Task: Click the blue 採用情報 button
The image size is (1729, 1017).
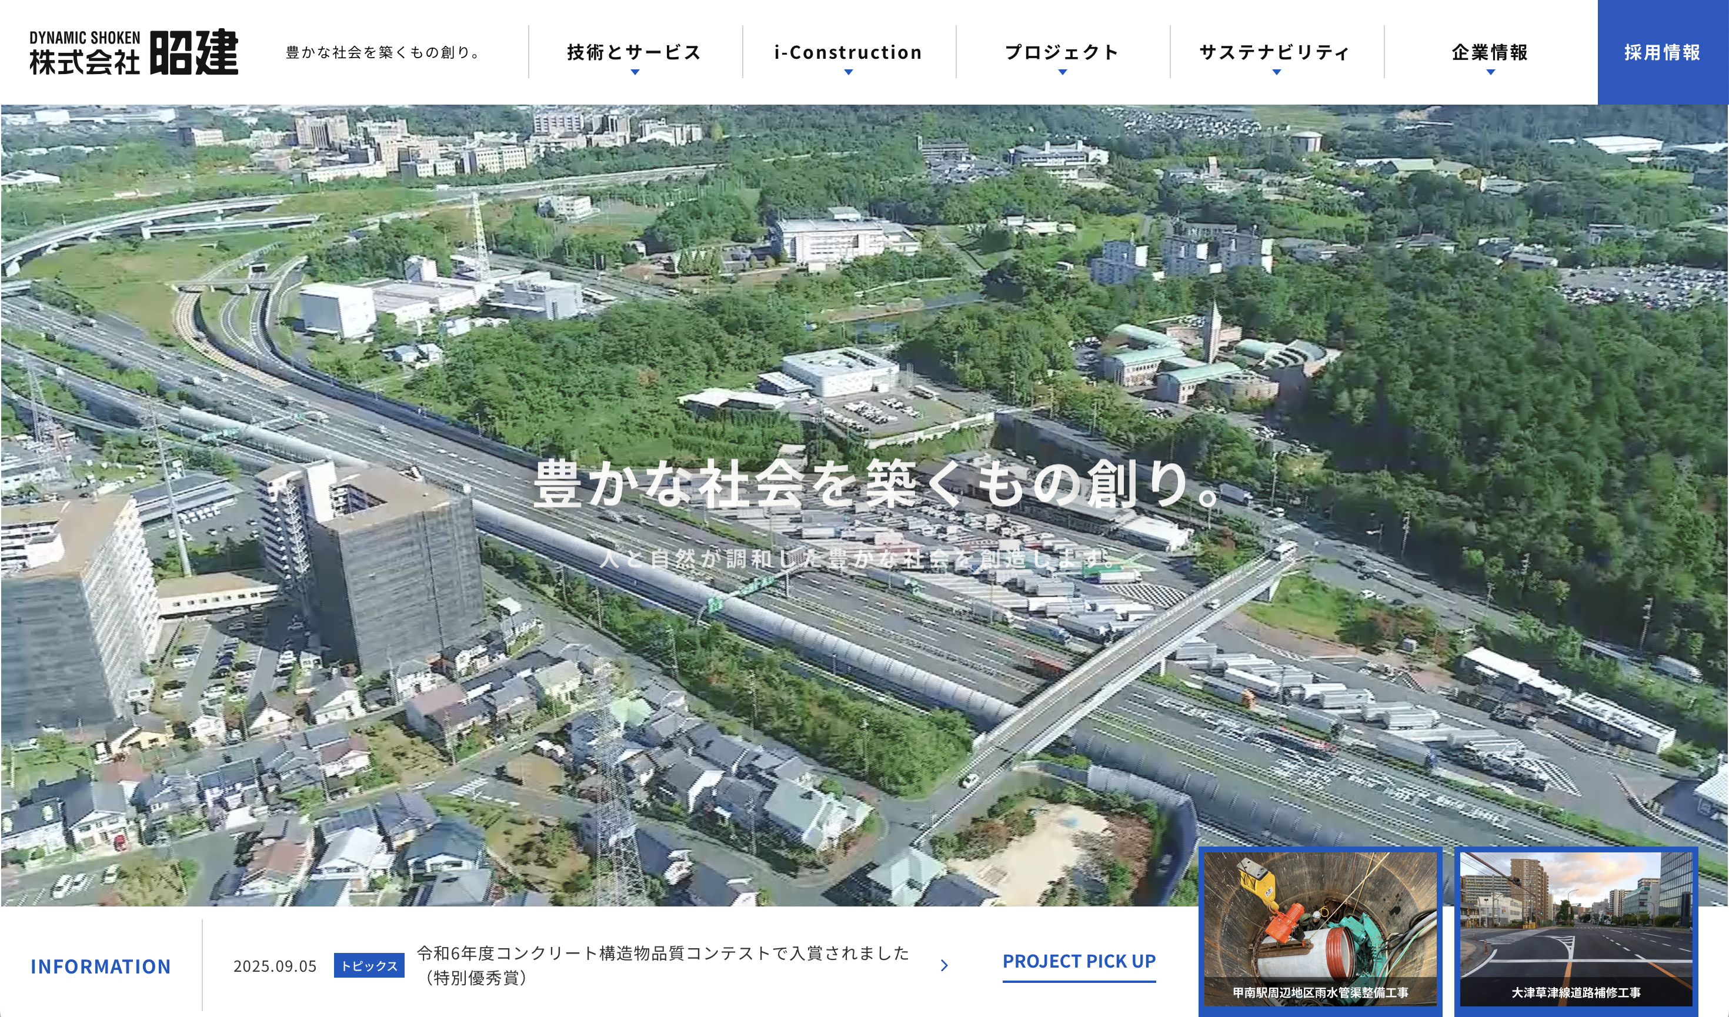Action: pyautogui.click(x=1663, y=52)
